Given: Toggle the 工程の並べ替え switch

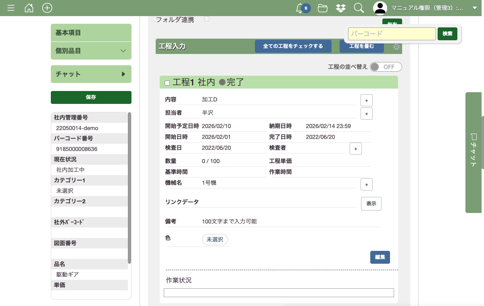Looking at the screenshot, I should click(386, 67).
